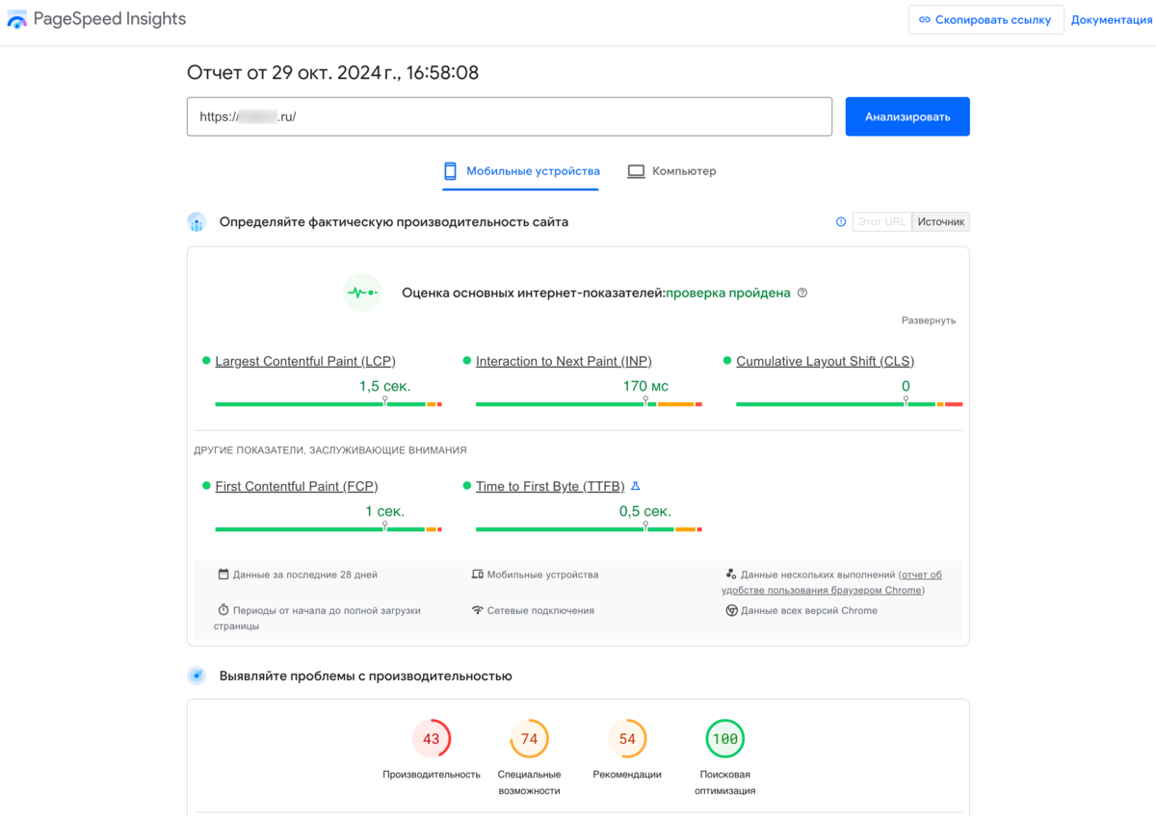1156x816 pixels.
Task: Expand details with Развернуть
Action: [929, 320]
